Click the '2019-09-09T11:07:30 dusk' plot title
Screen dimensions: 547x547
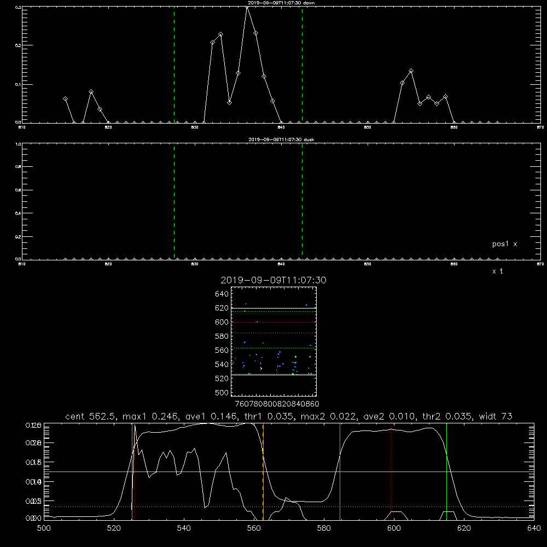281,139
